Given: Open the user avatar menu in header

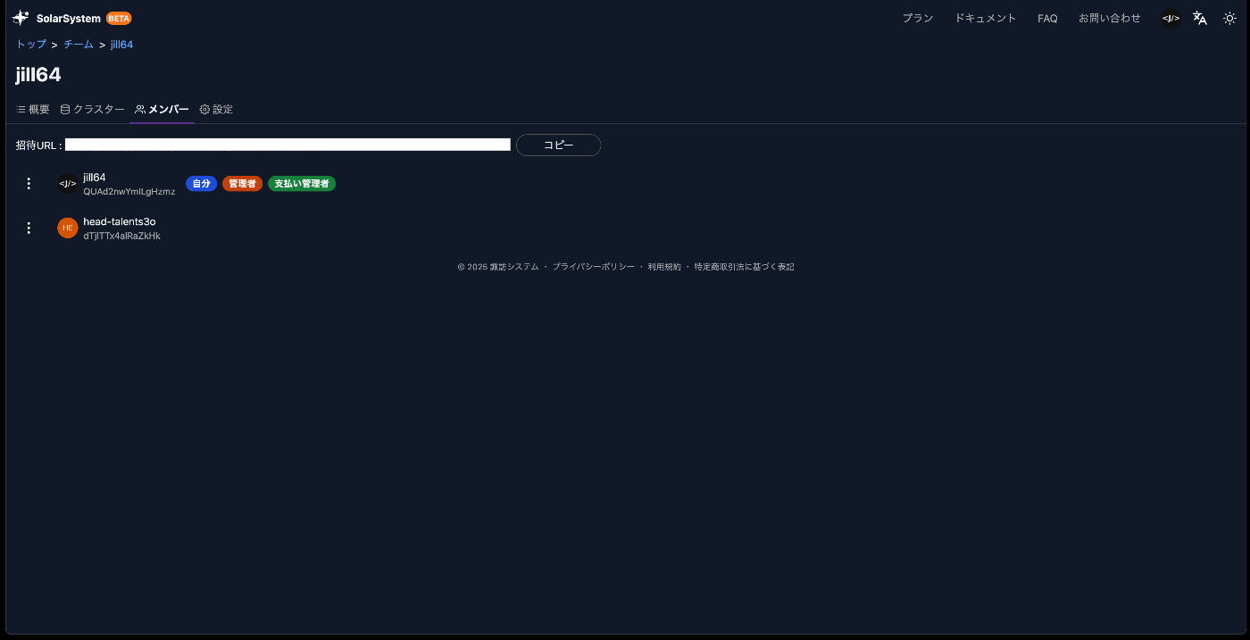Looking at the screenshot, I should click(x=1171, y=18).
